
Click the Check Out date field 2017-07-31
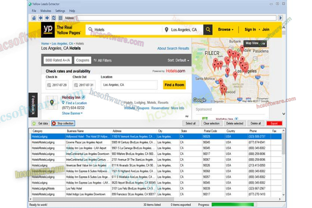point(84,85)
